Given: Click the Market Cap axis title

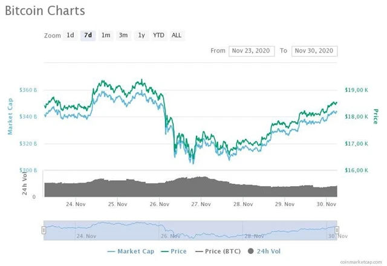Looking at the screenshot, I should point(10,115).
